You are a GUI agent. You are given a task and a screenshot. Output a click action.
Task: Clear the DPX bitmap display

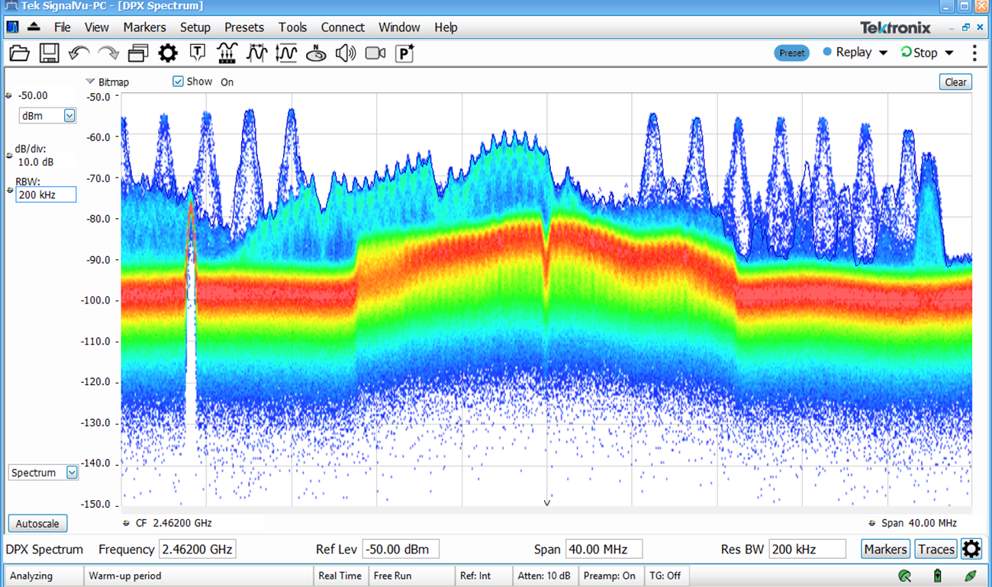tap(955, 82)
